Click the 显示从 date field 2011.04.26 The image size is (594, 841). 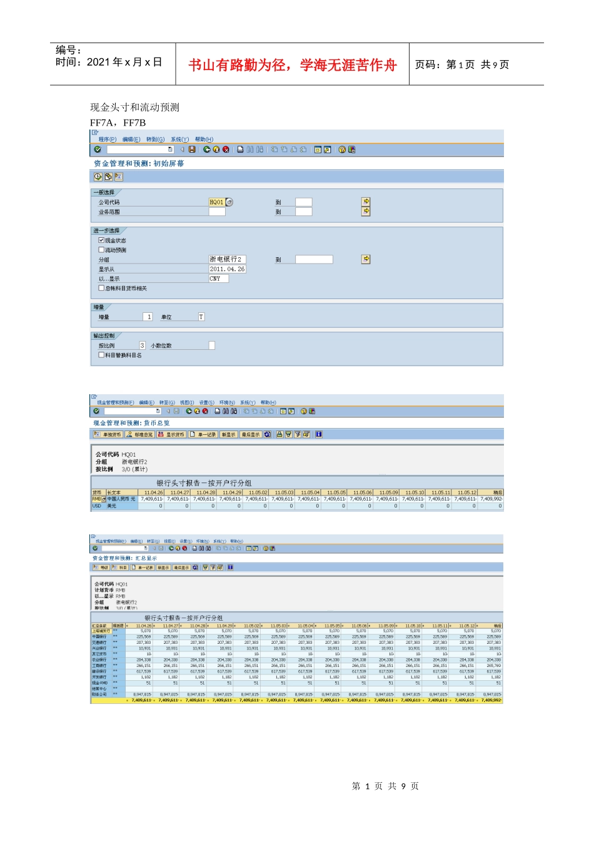point(227,269)
